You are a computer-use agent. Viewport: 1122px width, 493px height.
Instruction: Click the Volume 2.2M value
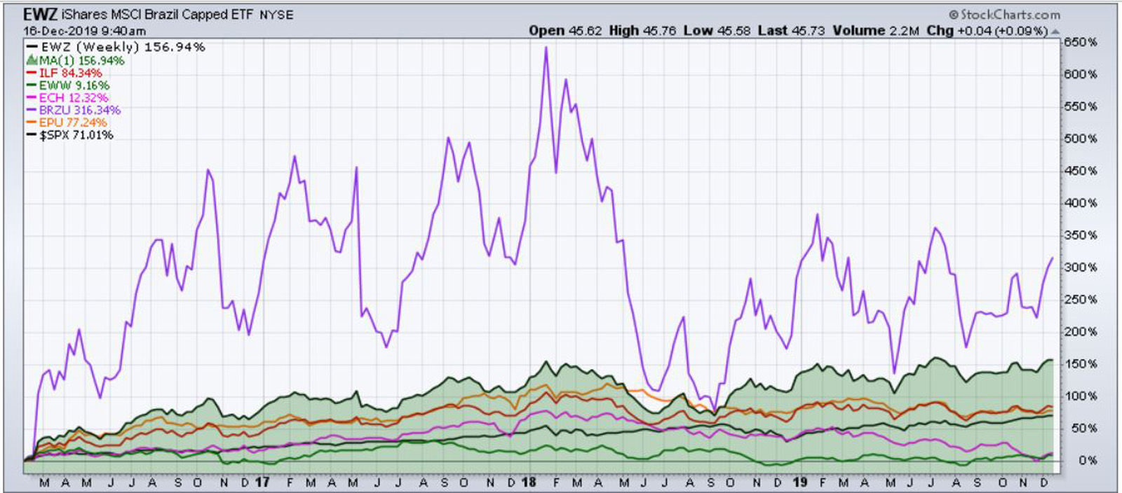point(876,31)
